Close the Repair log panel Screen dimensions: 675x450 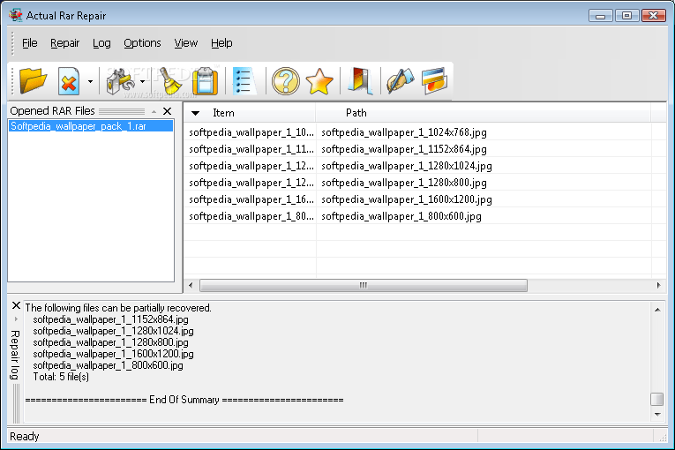point(16,305)
